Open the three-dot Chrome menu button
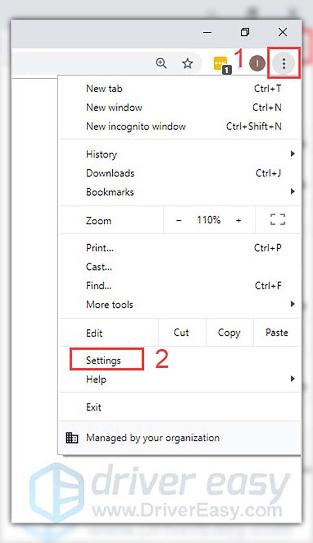 point(284,63)
